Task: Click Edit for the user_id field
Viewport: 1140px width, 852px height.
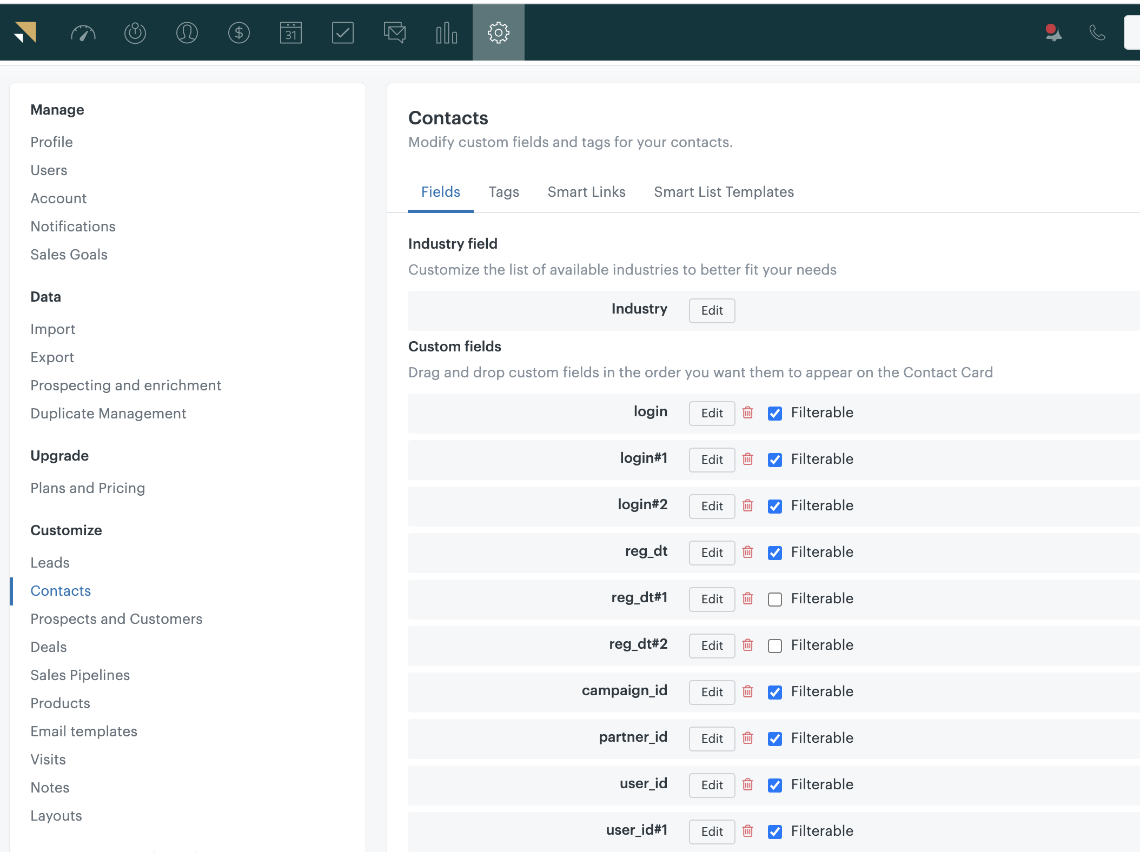Action: point(712,785)
